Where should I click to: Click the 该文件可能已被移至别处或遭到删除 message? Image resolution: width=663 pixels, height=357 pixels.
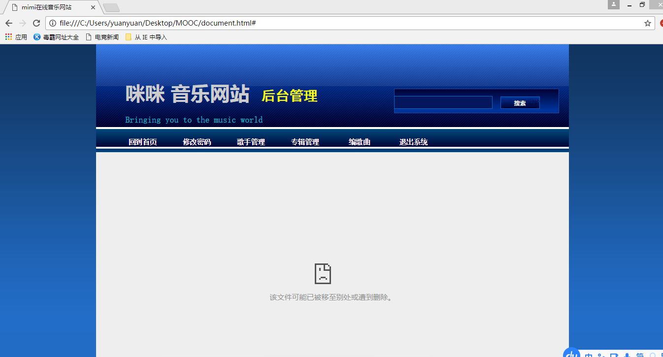(x=331, y=297)
